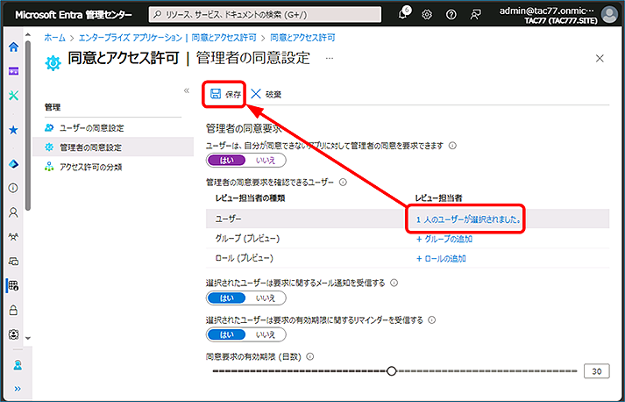Screen dimensions: 625x402
Task: Open the more options ellipsis beside title
Action: pos(330,58)
